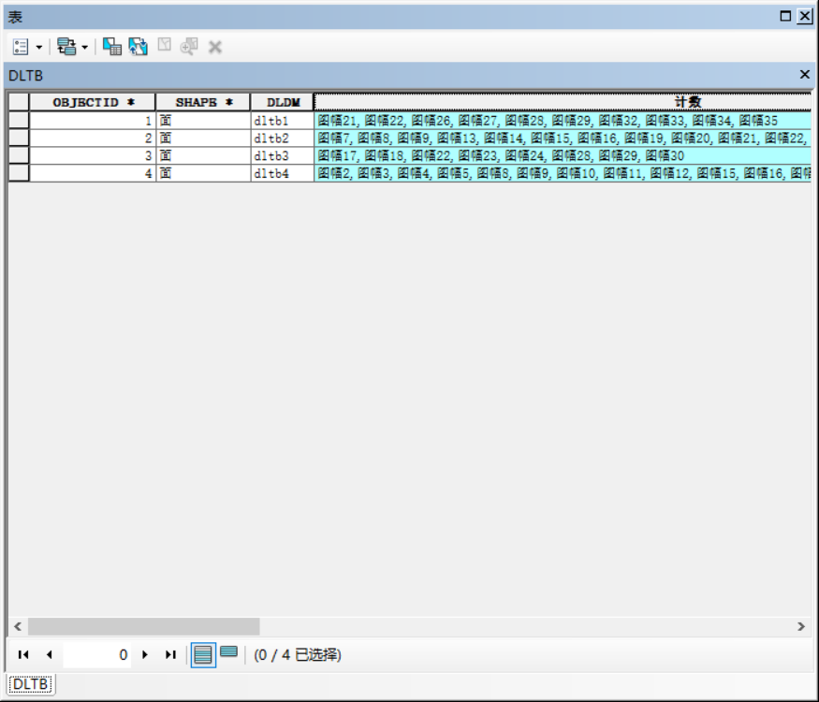Expand the Related Tables dropdown arrow
The image size is (819, 702).
(84, 48)
